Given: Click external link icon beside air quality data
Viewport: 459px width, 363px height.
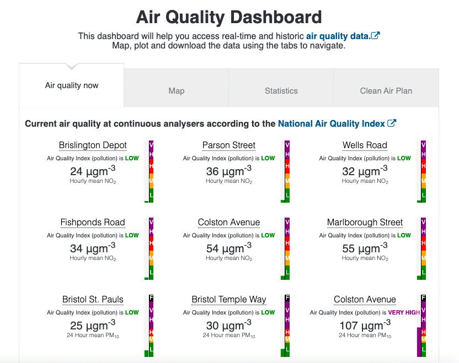Looking at the screenshot, I should [x=376, y=36].
